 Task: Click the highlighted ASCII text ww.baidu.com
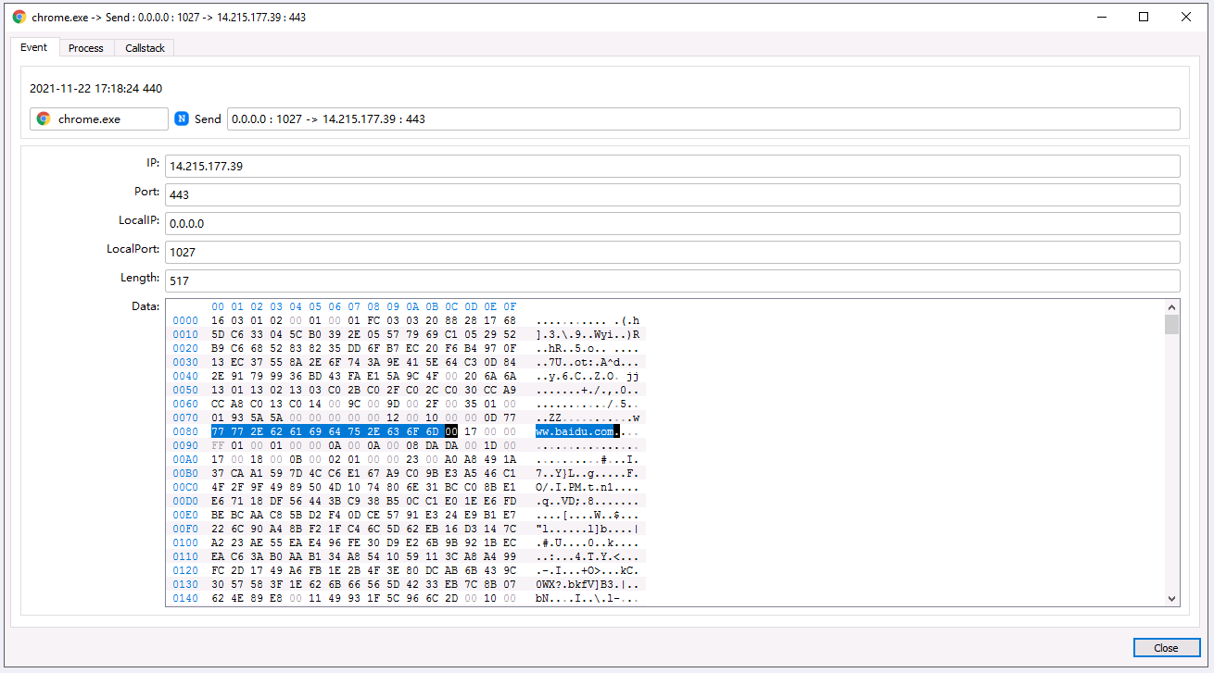pos(575,431)
